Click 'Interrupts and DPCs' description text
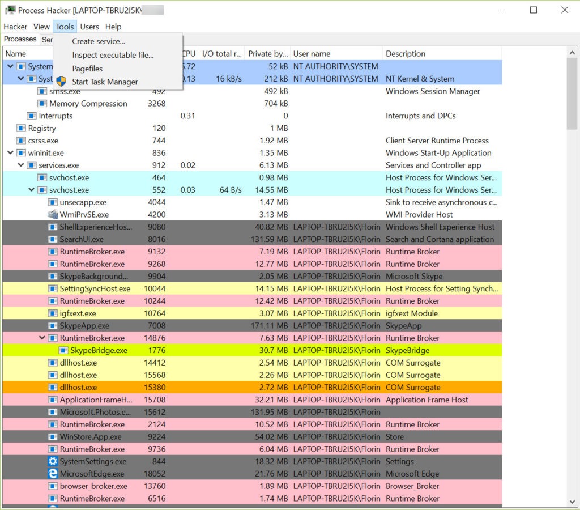 tap(421, 116)
